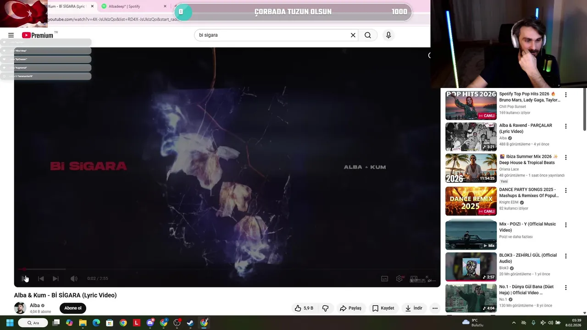
Task: Open Windows Start menu
Action: (10, 323)
